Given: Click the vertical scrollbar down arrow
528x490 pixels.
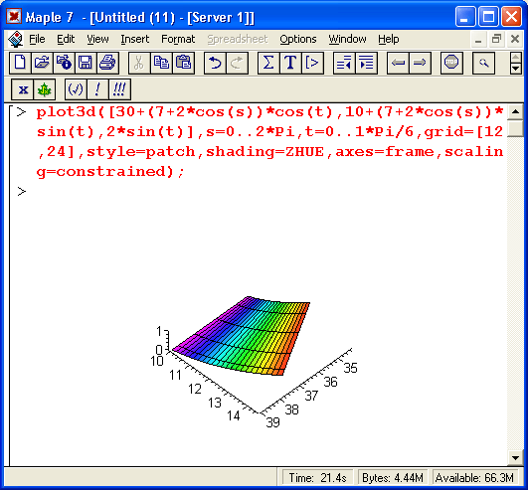Looking at the screenshot, I should coord(515,457).
